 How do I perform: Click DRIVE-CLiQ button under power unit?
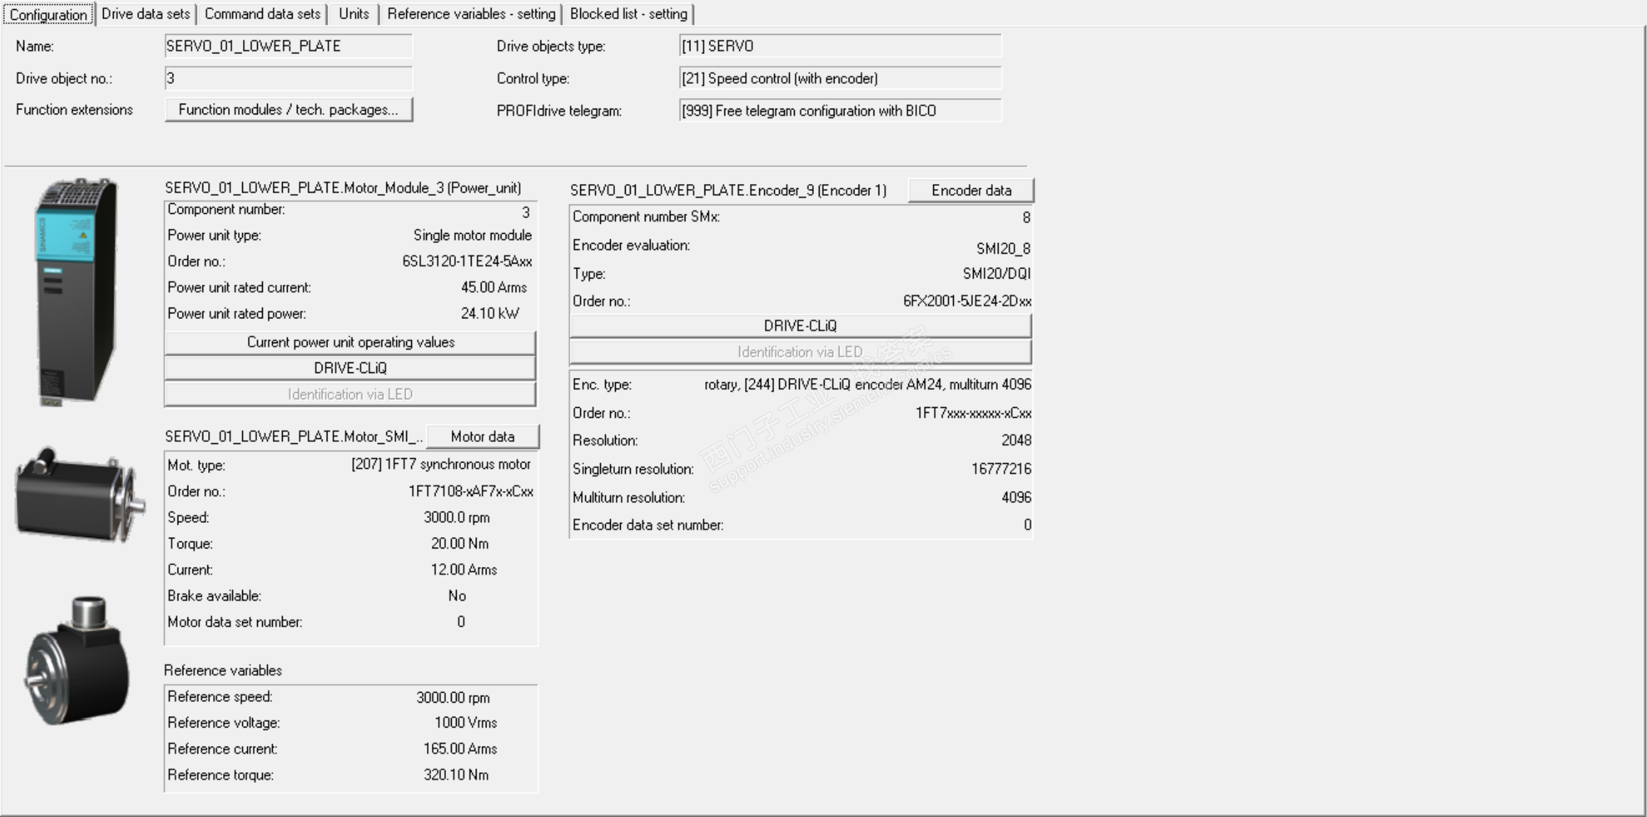pyautogui.click(x=350, y=368)
